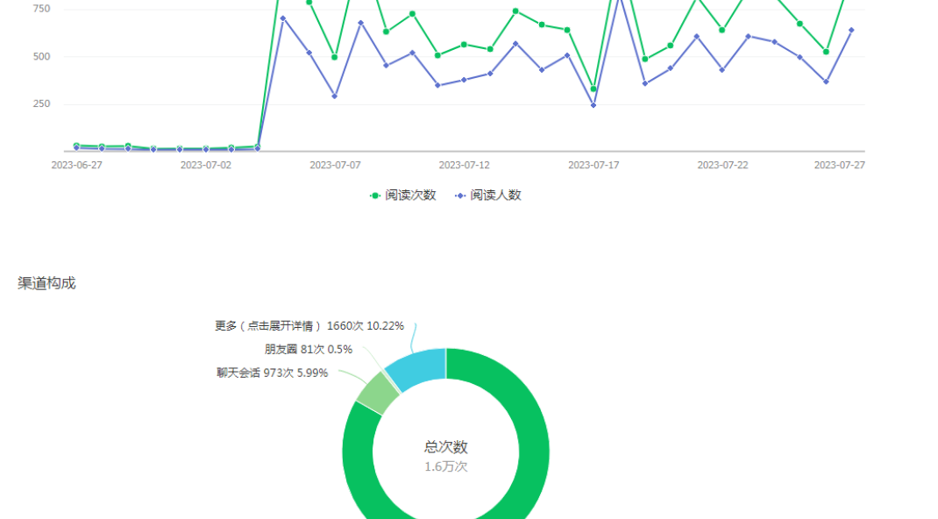This screenshot has width=938, height=519.
Task: Click the 2023-07-22 x-axis date label
Action: click(x=722, y=165)
